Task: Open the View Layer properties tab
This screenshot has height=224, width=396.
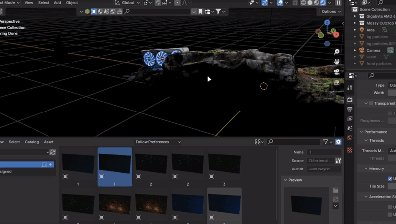Action: point(350,118)
